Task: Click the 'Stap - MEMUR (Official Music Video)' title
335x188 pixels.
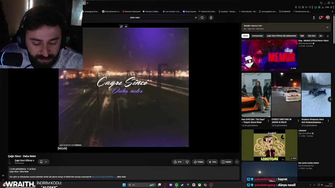Action: coord(313,41)
